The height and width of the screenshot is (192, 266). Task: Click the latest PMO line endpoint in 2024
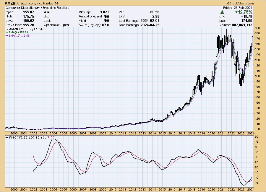(x=252, y=177)
